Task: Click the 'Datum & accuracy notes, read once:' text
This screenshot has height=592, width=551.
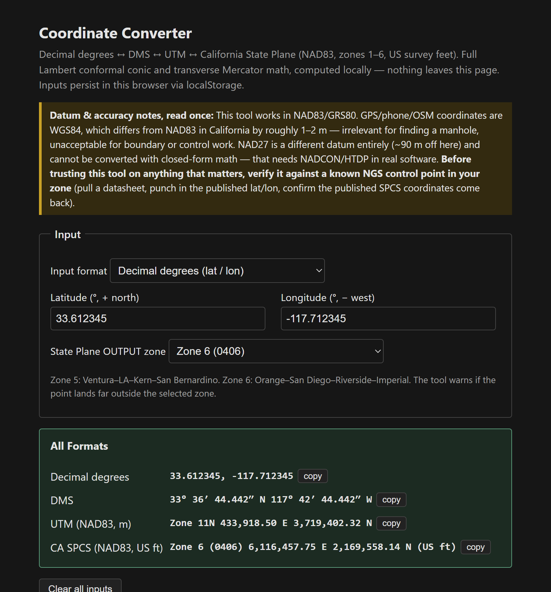Action: pyautogui.click(x=132, y=115)
